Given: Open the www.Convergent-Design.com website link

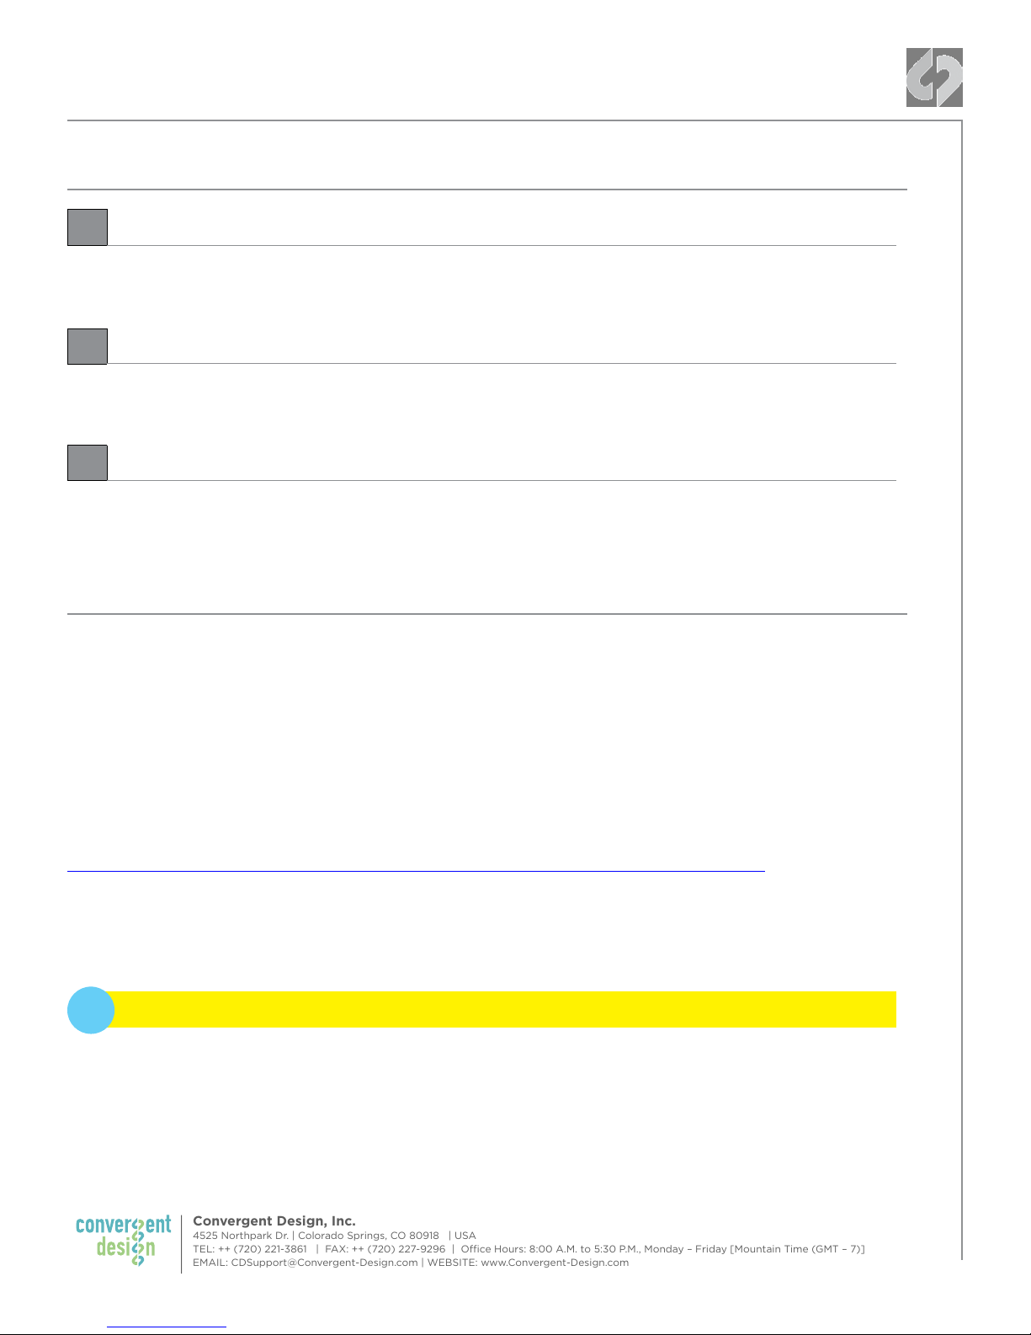Looking at the screenshot, I should tap(555, 1263).
